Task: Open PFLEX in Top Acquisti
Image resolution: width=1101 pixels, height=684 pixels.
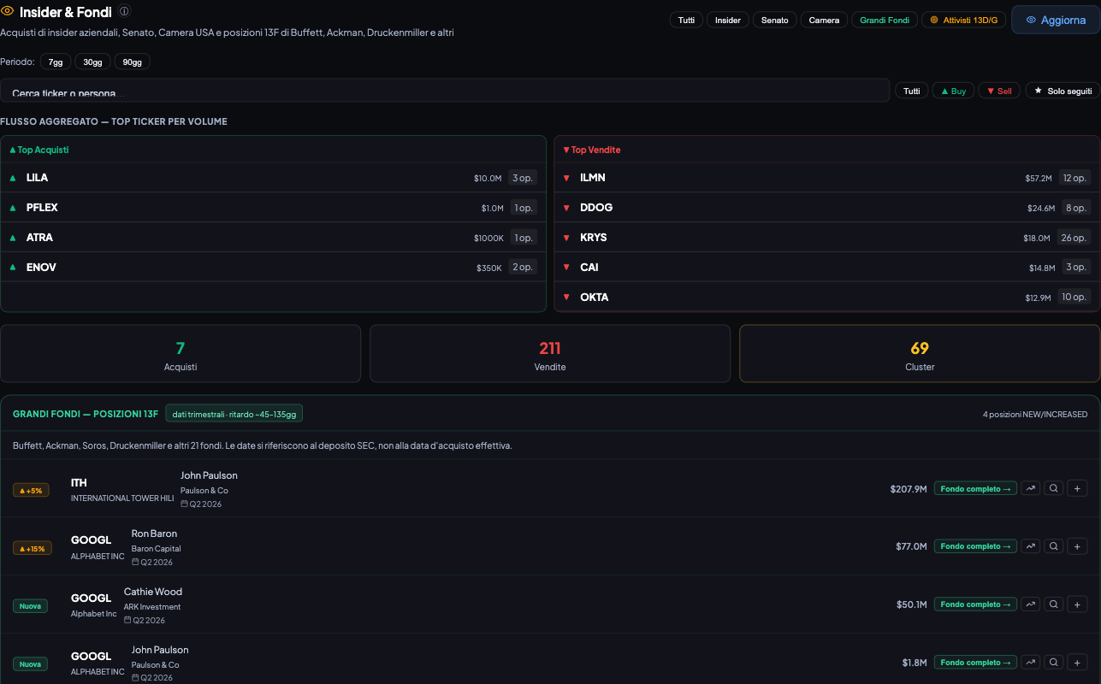Action: click(273, 208)
